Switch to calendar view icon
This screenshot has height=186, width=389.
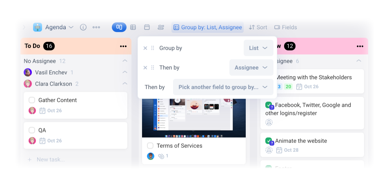(x=147, y=27)
